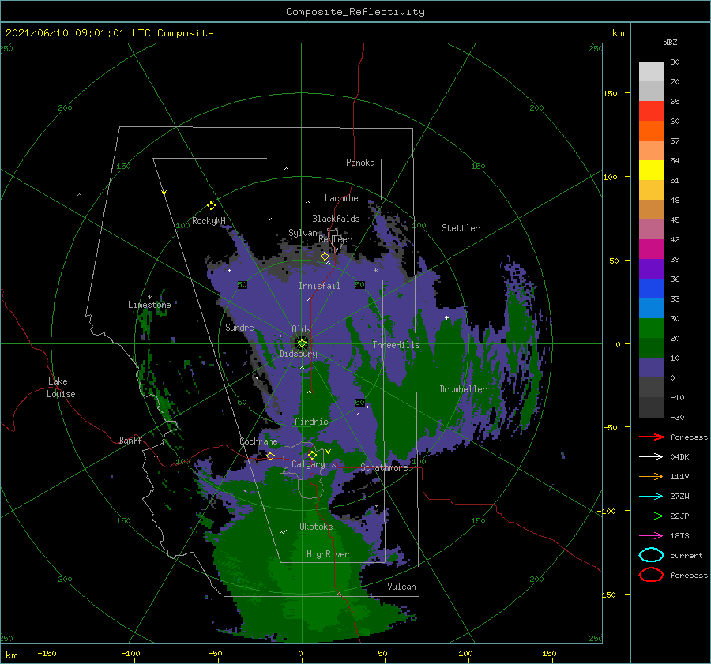
Task: Click the bright green swatch between 30 and 20 dBZ
Action: 651,328
